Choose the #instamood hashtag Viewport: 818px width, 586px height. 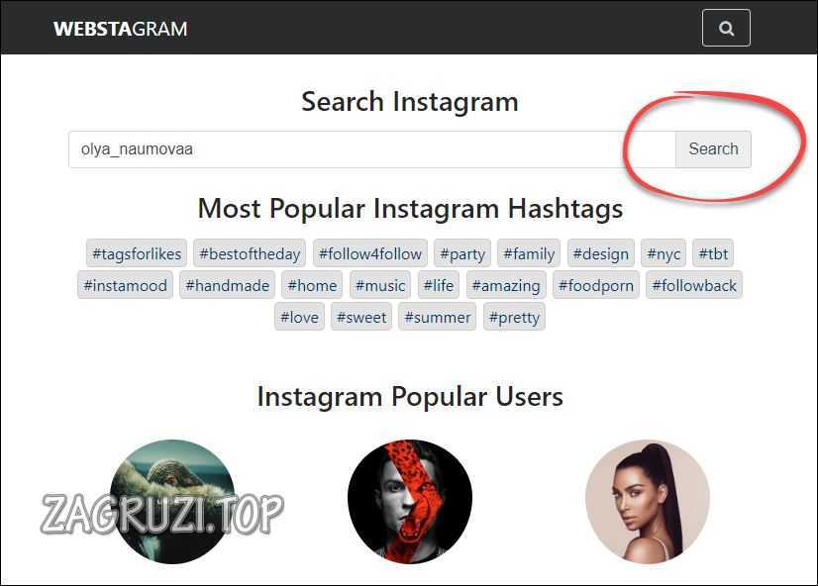125,285
